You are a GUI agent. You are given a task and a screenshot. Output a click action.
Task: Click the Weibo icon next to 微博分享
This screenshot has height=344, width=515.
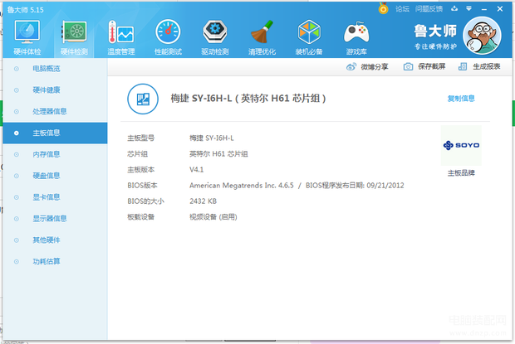[x=351, y=67]
